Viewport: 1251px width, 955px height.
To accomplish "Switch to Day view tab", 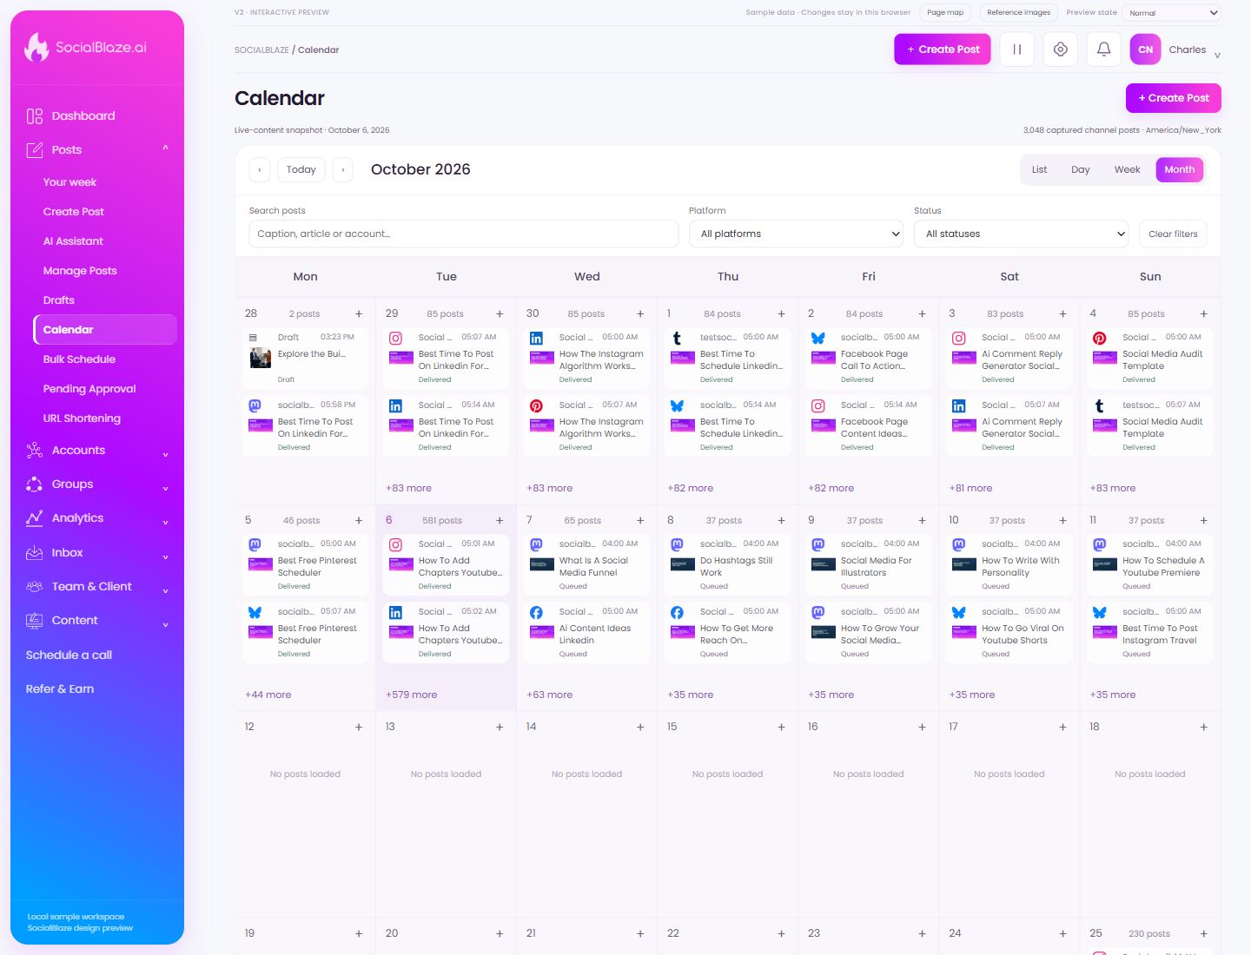I will pos(1080,169).
